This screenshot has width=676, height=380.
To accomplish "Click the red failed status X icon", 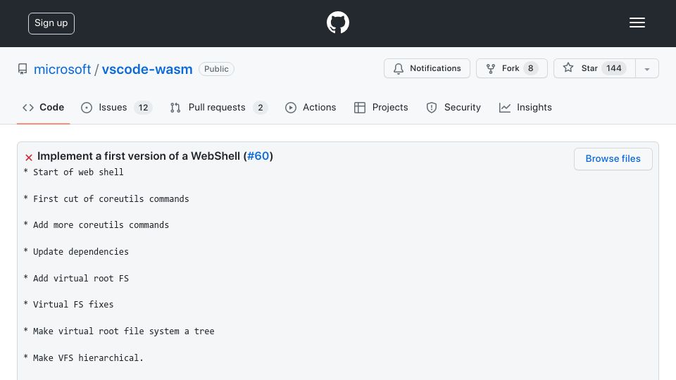I will (29, 157).
